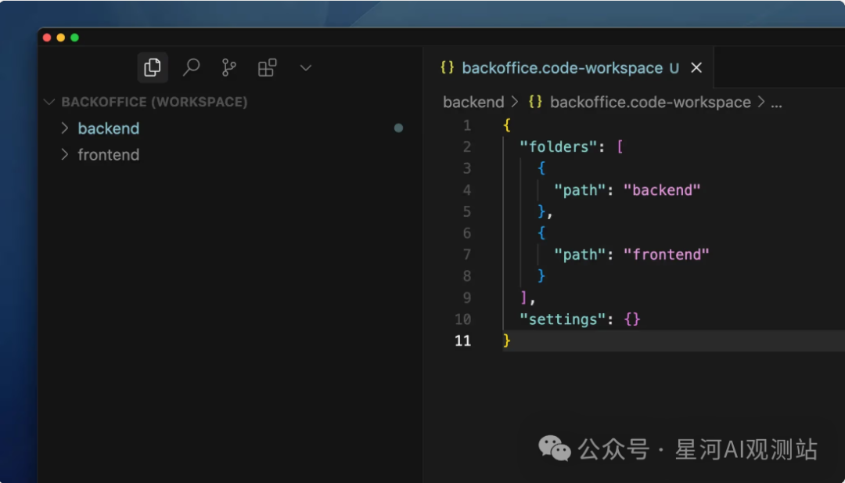This screenshot has height=483, width=845.
Task: Open the Source Control view icon
Action: tap(229, 67)
